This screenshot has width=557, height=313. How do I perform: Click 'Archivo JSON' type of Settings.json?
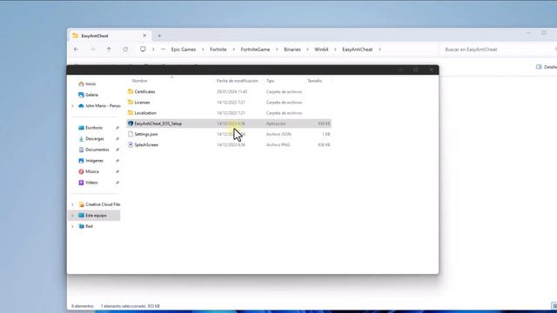278,134
